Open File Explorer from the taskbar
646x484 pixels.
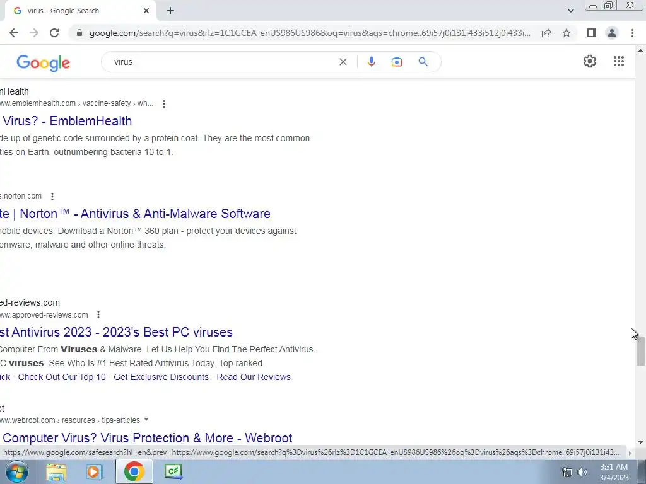56,471
